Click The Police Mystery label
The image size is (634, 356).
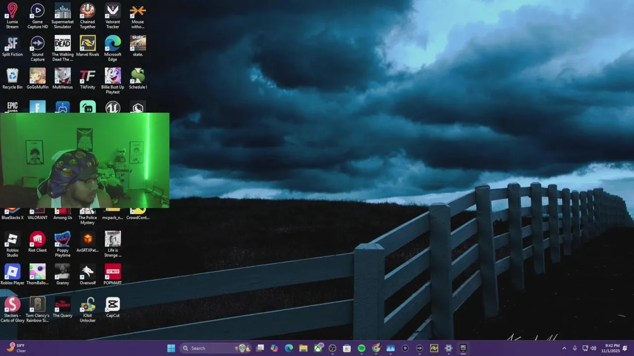(88, 220)
